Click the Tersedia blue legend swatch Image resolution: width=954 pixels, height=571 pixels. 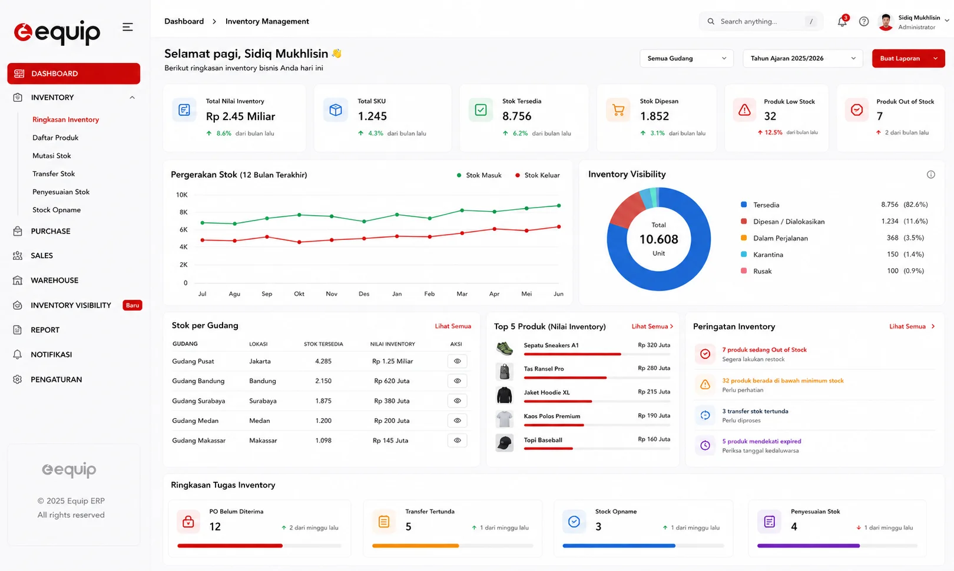pos(744,205)
